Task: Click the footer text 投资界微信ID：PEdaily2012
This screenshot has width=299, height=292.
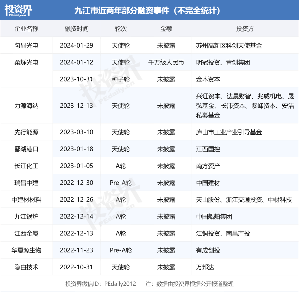Action: click(100, 284)
